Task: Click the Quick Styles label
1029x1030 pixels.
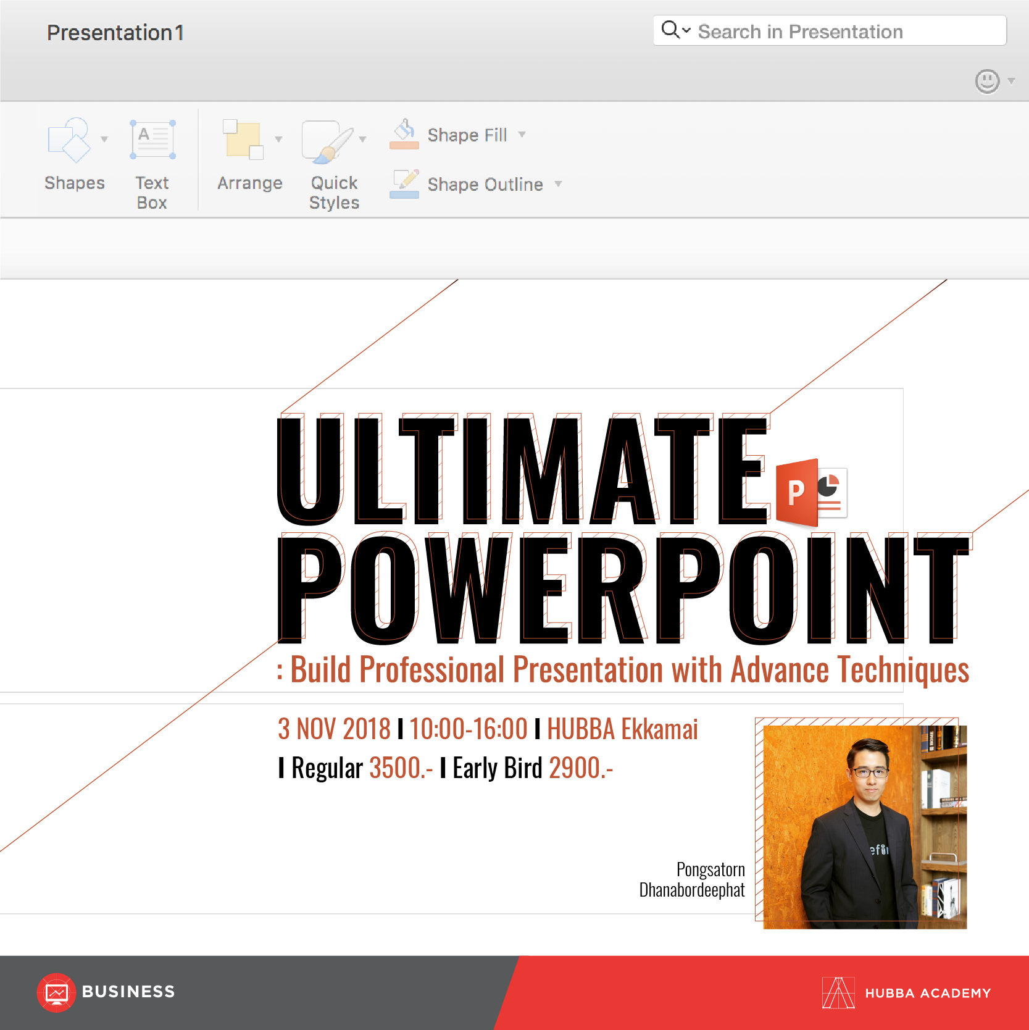Action: click(x=334, y=193)
